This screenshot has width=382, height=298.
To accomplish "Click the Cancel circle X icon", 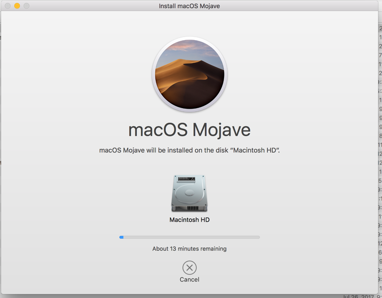I will 189,268.
